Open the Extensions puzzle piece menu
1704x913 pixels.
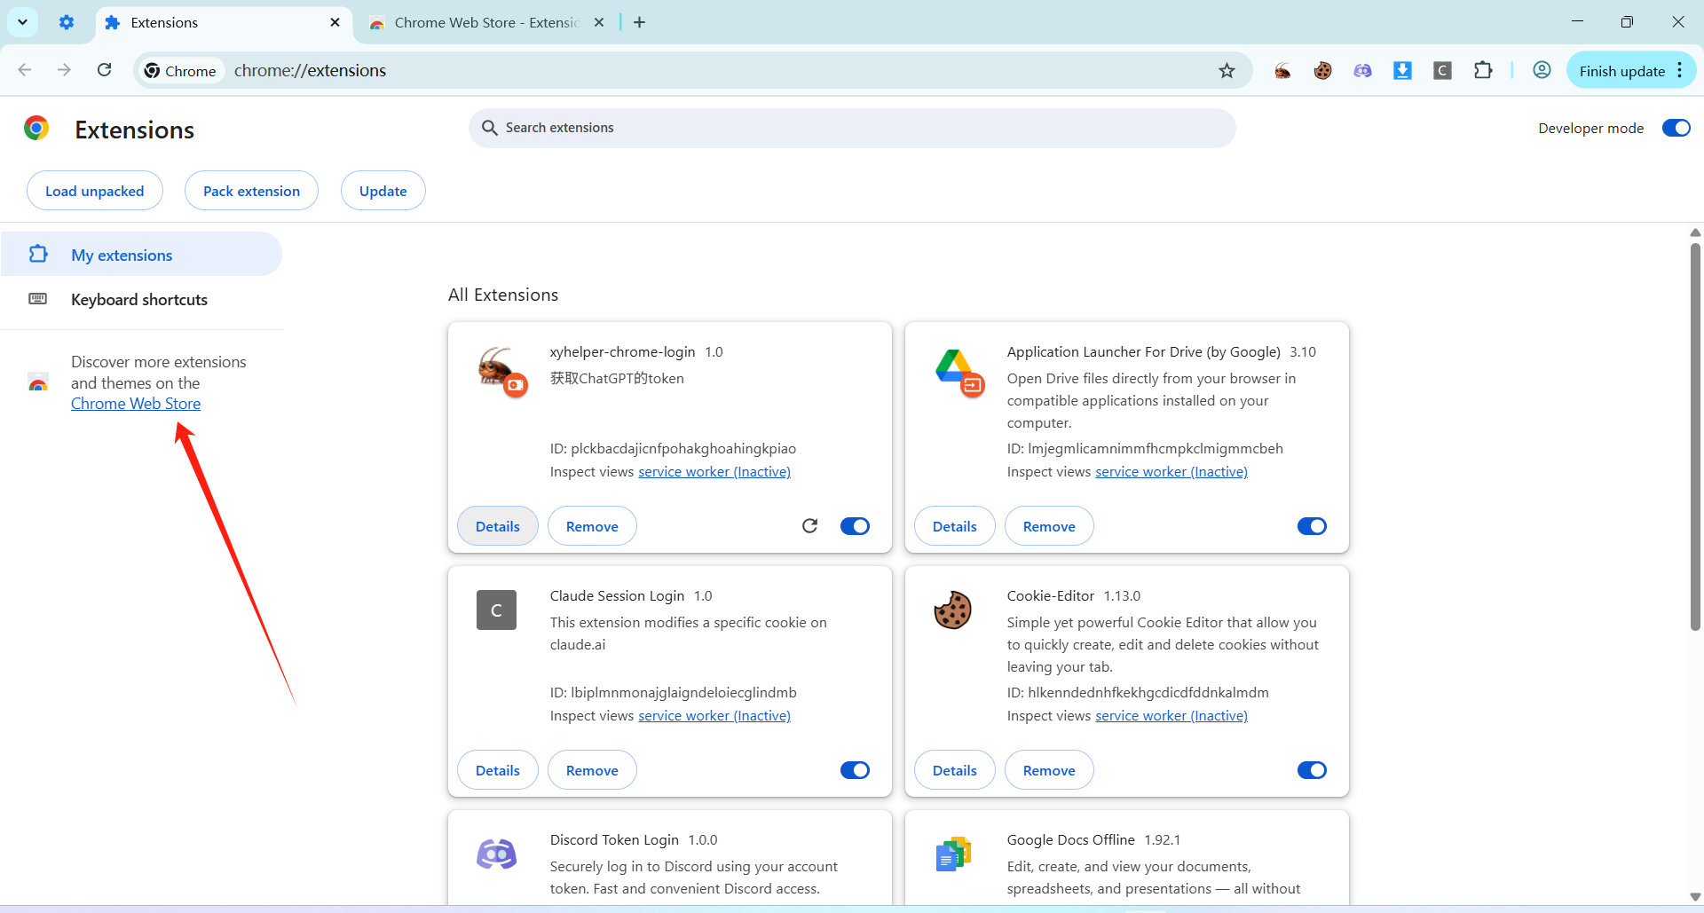pos(1483,71)
